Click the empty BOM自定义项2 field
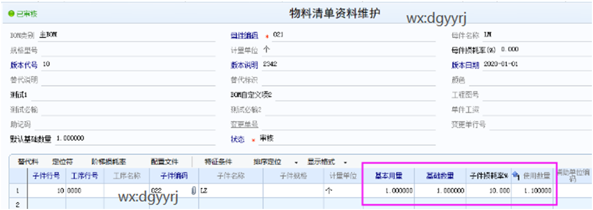593x210 pixels. click(355, 95)
